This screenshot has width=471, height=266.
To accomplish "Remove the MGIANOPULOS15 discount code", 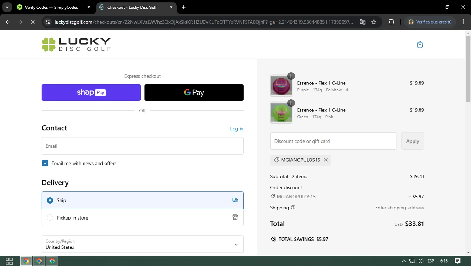I will (x=326, y=160).
